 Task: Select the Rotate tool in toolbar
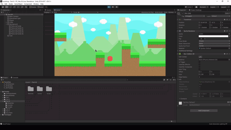click(x=10, y=7)
